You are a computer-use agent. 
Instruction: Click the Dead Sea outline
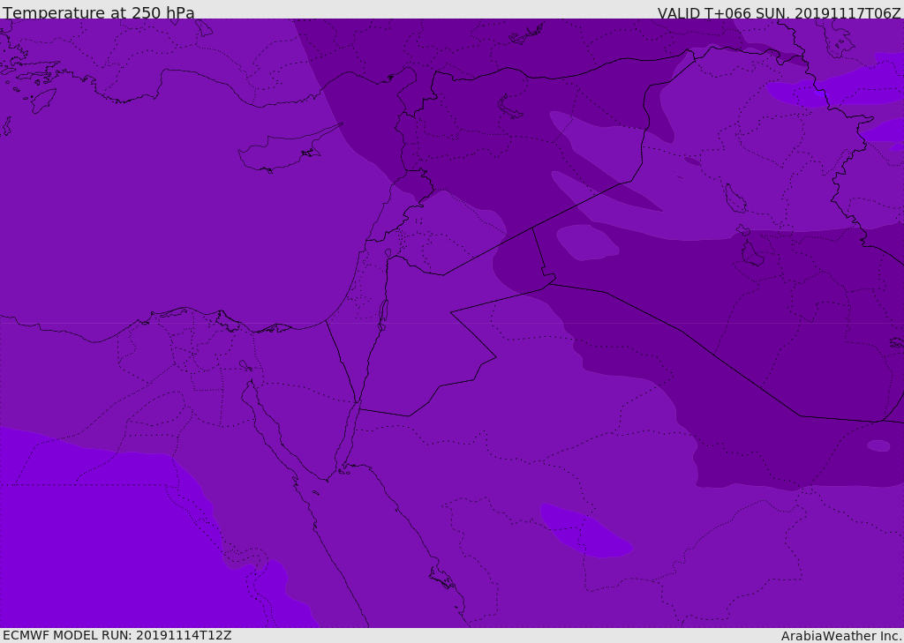tap(383, 312)
